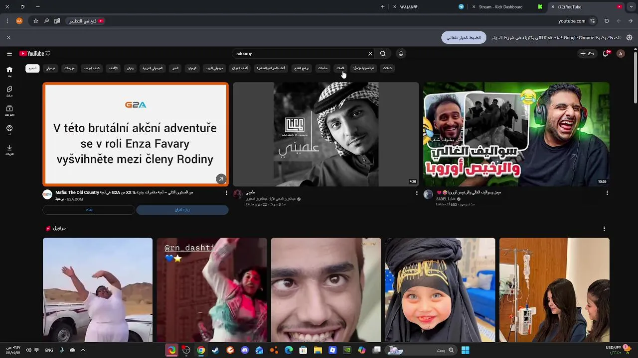Image resolution: width=638 pixels, height=358 pixels.
Task: Open the Short with dancing man by truck
Action: point(98,290)
